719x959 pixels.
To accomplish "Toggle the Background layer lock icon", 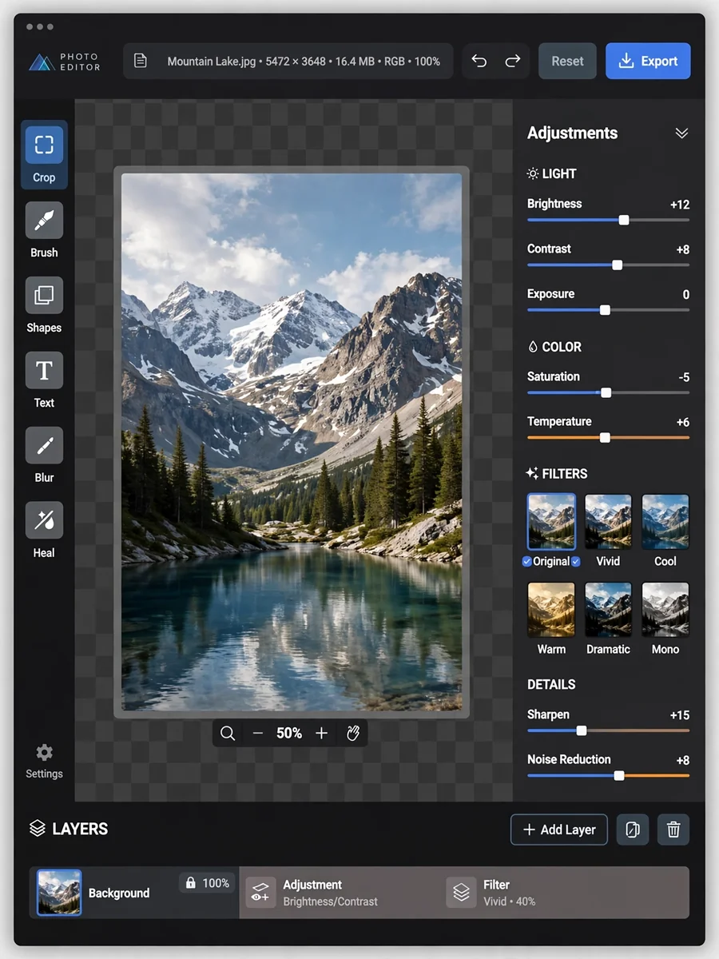I will tap(190, 883).
